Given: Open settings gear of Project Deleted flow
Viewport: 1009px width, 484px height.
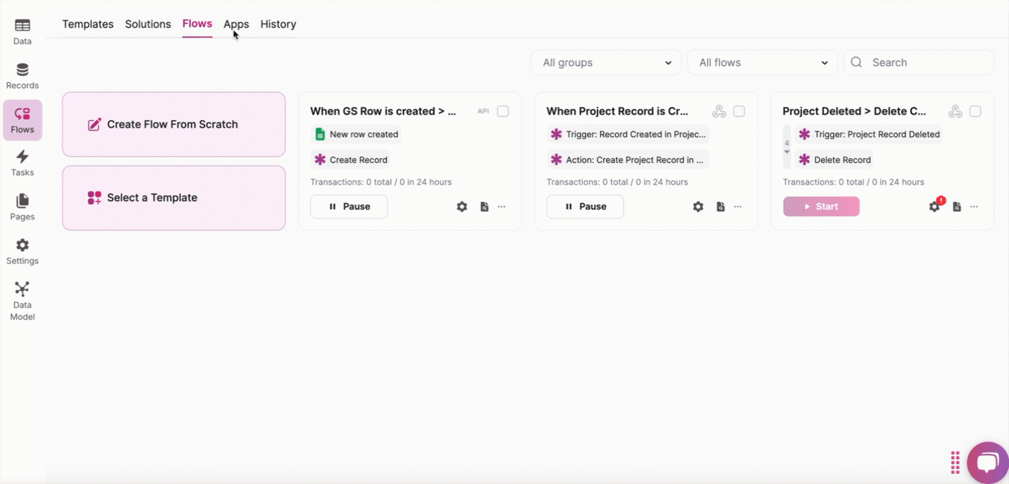Looking at the screenshot, I should tap(934, 206).
